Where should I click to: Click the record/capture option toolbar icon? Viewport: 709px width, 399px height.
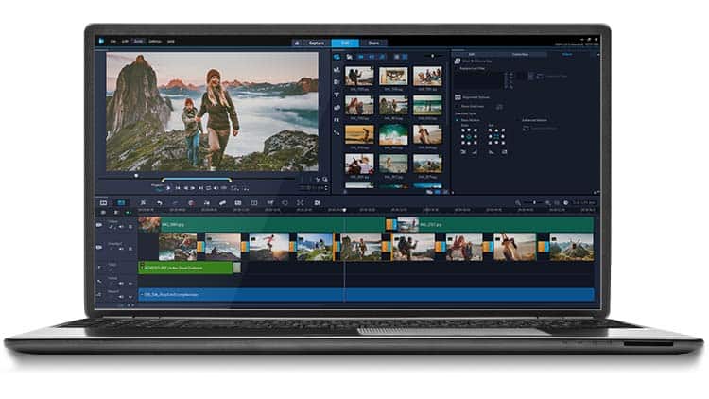[191, 203]
